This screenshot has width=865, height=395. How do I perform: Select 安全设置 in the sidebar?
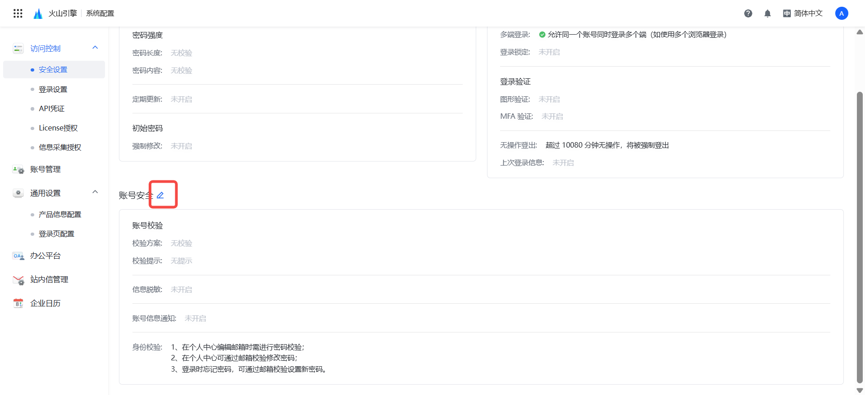[x=54, y=70]
